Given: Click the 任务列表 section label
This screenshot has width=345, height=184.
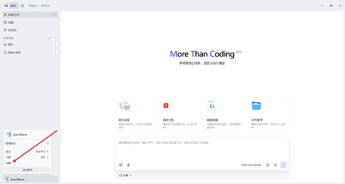Looking at the screenshot, I should (x=8, y=38).
